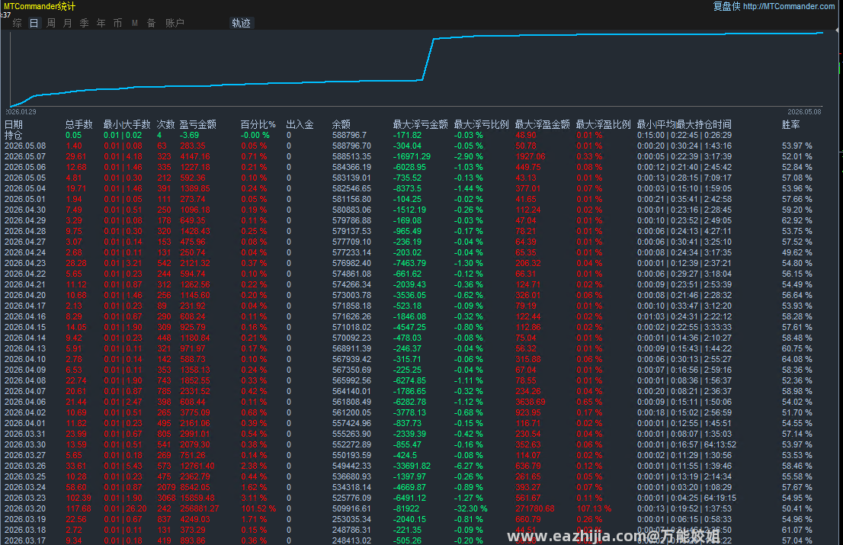Click the 轨迹 track button

click(x=241, y=23)
